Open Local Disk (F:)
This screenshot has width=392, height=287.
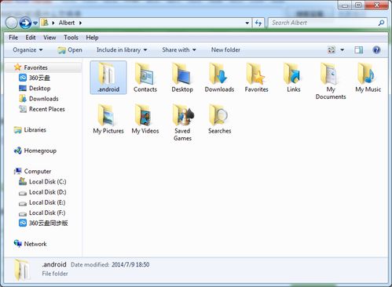coord(42,213)
